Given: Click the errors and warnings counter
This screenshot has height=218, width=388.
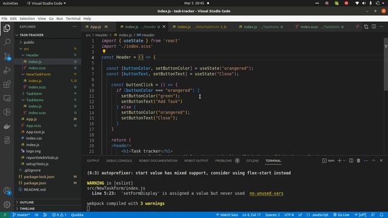Looking at the screenshot, I should click(59, 215).
